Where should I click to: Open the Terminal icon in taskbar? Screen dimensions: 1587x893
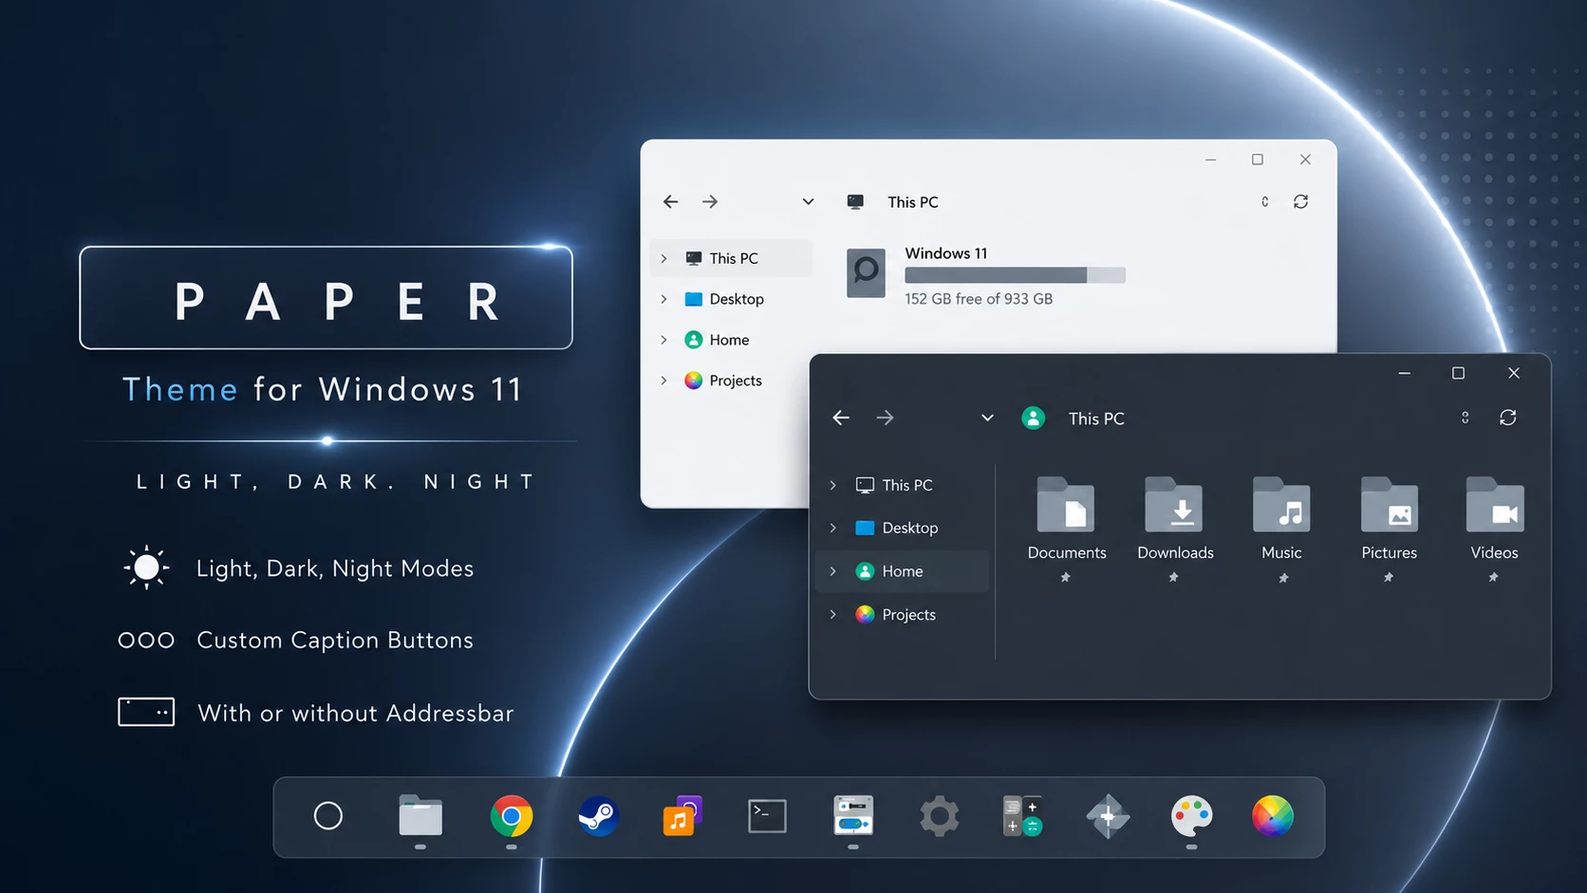pyautogui.click(x=767, y=815)
